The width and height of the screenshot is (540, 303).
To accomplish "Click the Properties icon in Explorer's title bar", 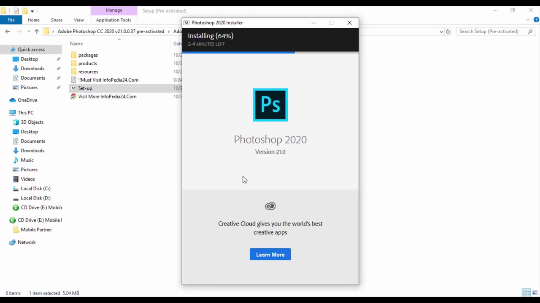I will pos(16,11).
